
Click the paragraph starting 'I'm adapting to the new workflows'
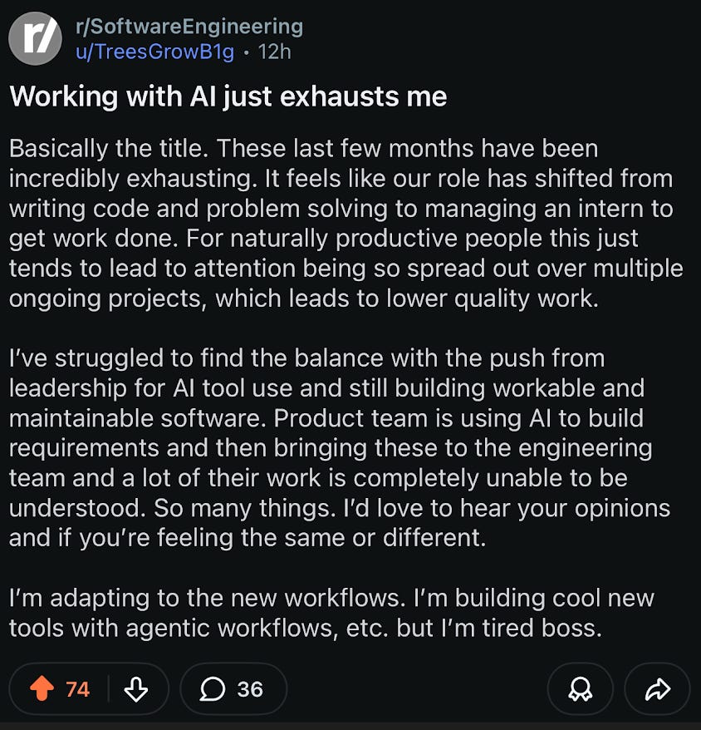click(332, 613)
